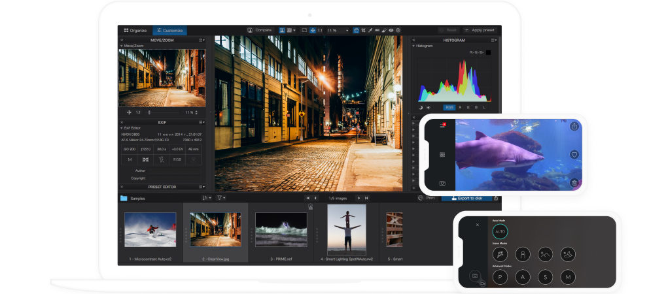Viewport: 666px width, 294px height.
Task: Click the Print button
Action: 427,198
